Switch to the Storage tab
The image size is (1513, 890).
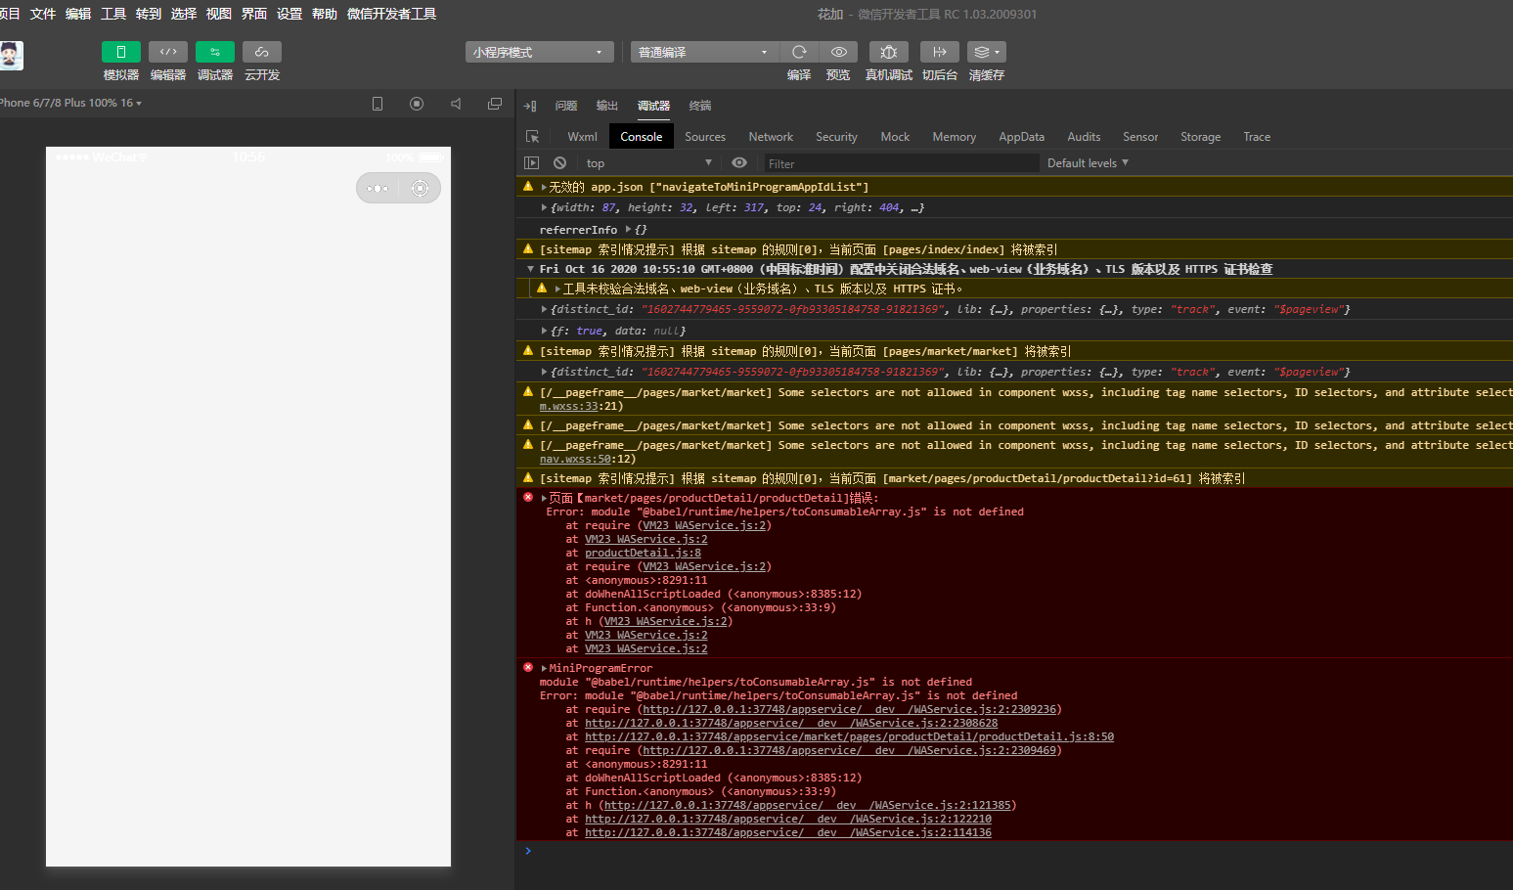tap(1200, 137)
